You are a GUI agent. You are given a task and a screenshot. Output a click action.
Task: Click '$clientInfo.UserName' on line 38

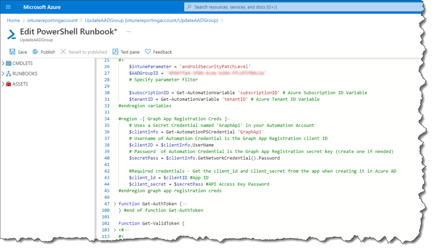click(x=187, y=145)
